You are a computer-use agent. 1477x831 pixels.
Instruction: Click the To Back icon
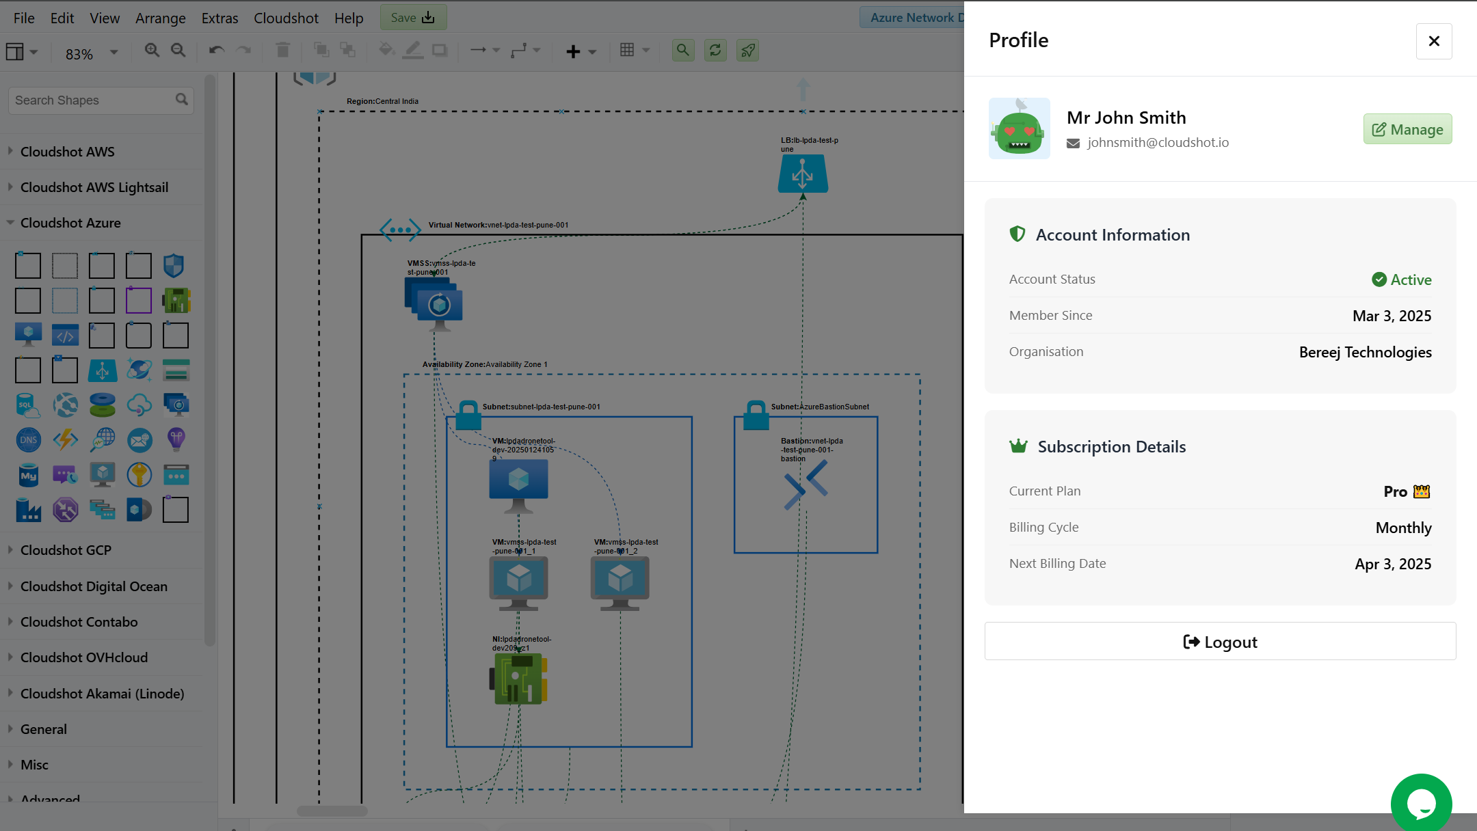tap(348, 50)
